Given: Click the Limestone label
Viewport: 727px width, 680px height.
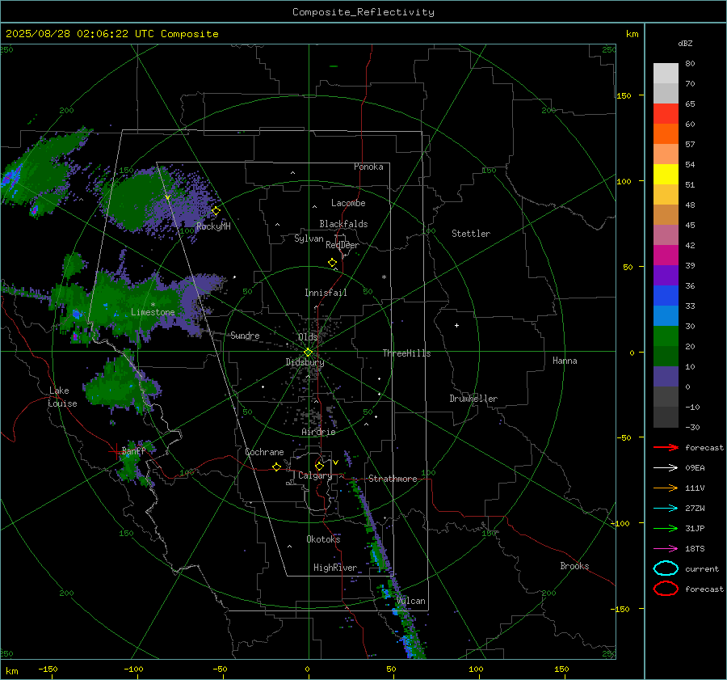Looking at the screenshot, I should [153, 312].
